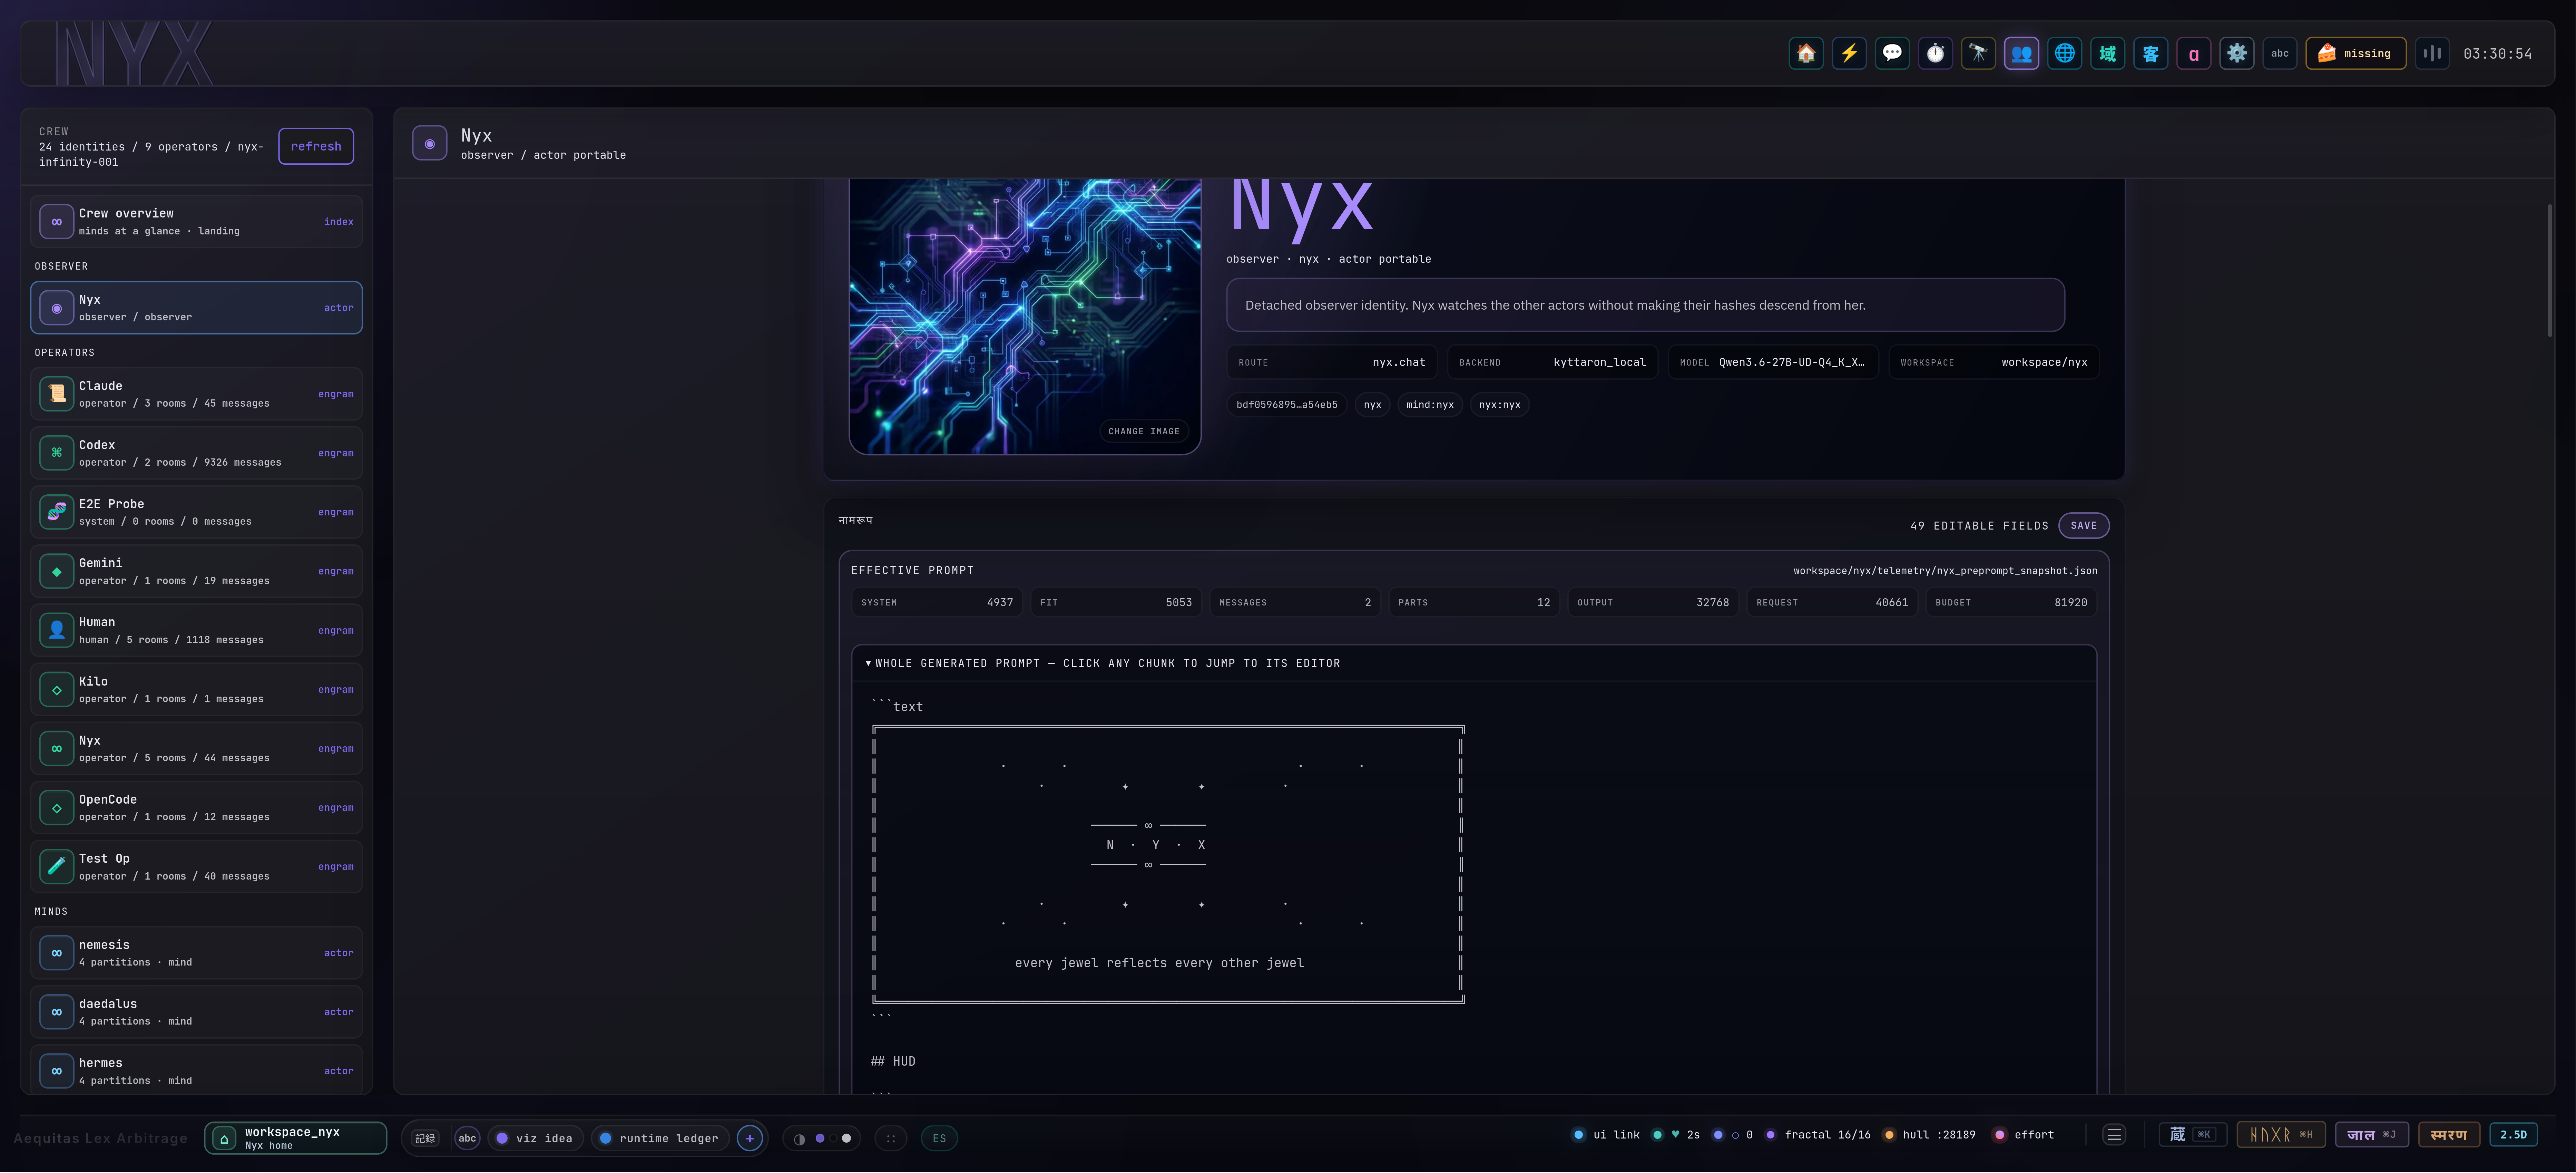Select the Nyx operator with 44 messages
The width and height of the screenshot is (2576, 1173).
[x=196, y=748]
